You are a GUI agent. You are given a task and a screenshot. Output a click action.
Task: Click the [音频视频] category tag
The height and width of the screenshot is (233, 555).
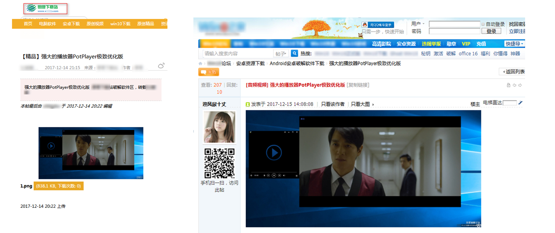pos(257,85)
